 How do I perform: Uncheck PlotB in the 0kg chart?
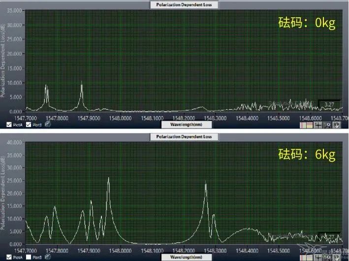tap(29, 125)
